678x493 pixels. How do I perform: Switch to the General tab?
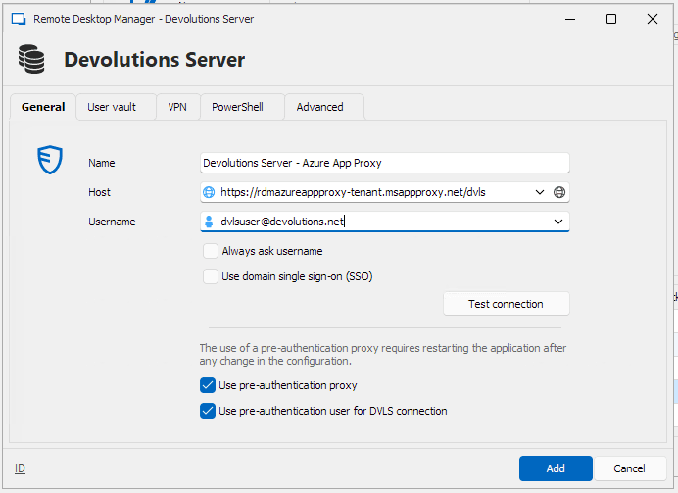[43, 107]
